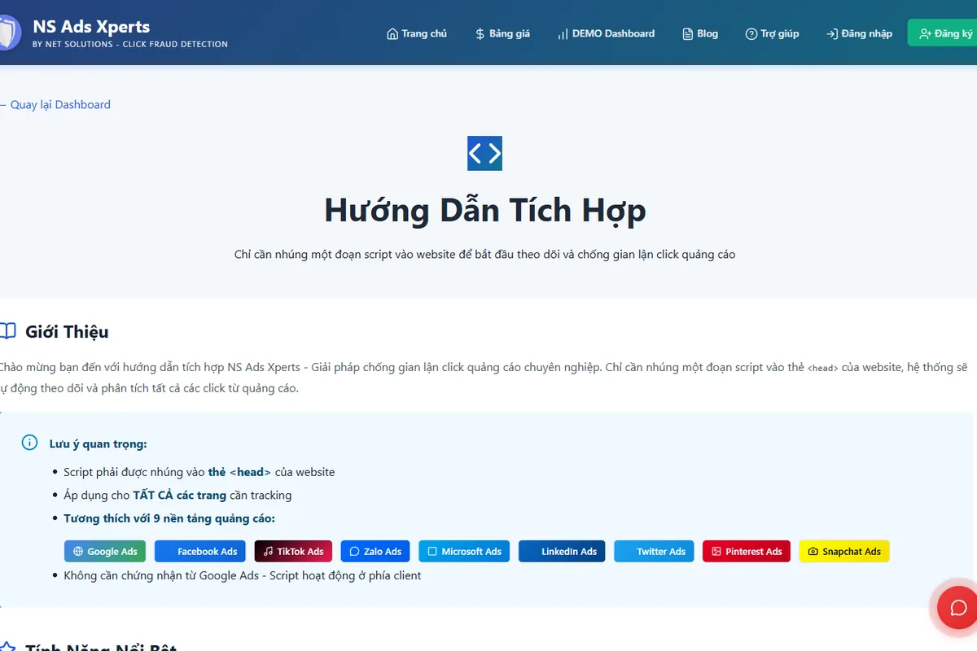977x651 pixels.
Task: Click the book icon beside Giới Thiệu
Action: coord(7,331)
